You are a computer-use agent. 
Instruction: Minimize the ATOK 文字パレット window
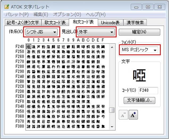pos(136,7)
